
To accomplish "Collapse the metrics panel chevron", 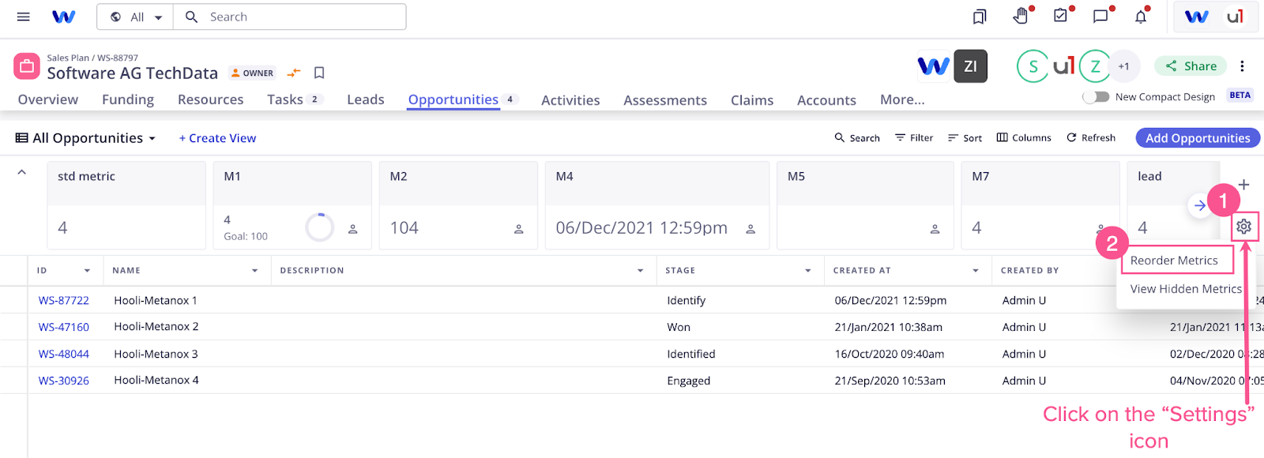I will 22,172.
